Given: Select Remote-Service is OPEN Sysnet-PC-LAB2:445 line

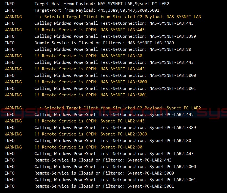Looking at the screenshot, I should click(74, 121).
